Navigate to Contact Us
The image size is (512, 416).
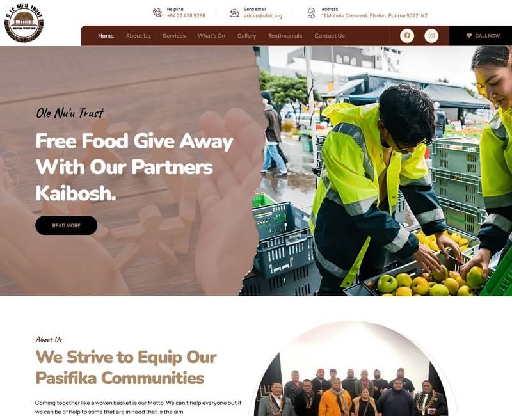(x=330, y=36)
